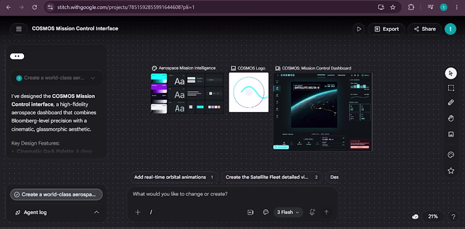Click the star favorites icon
Screen dimensions: 465x229
[451, 171]
